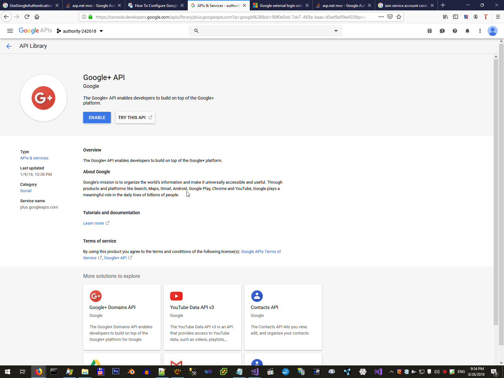Switch to the iam service account tab

(406, 5)
